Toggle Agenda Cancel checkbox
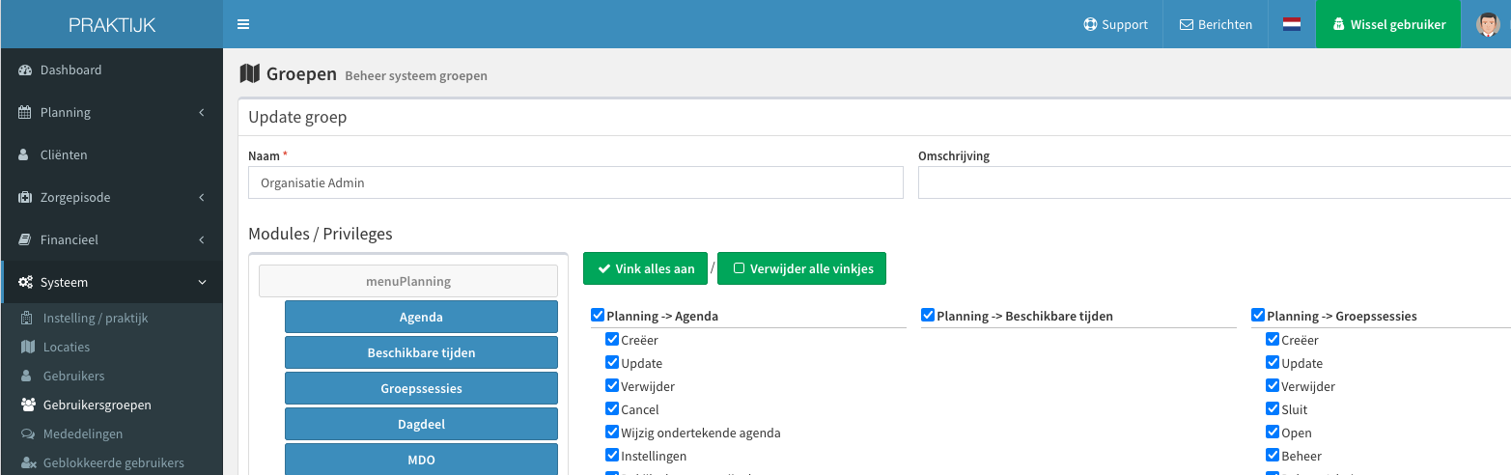The width and height of the screenshot is (1511, 475). click(x=612, y=409)
